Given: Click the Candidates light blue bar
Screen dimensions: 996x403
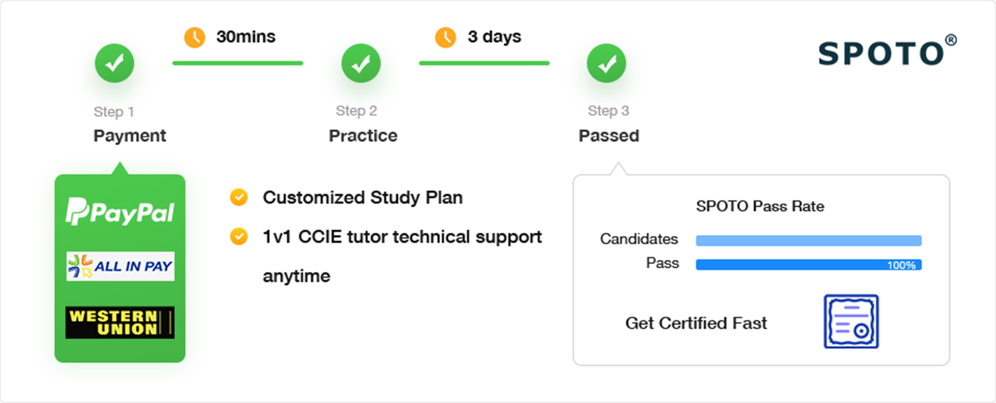Looking at the screenshot, I should [x=808, y=240].
